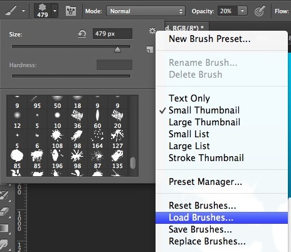Image resolution: width=291 pixels, height=252 pixels.
Task: Select the 60 size oval brush
Action: click(x=97, y=120)
